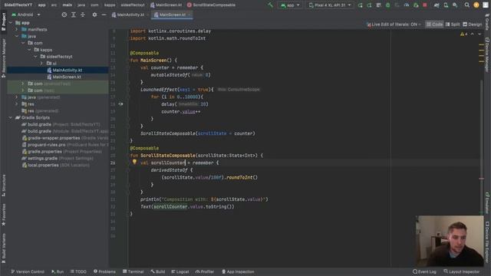The image size is (491, 276).
Task: Expand the manifests folder
Action: point(17,29)
